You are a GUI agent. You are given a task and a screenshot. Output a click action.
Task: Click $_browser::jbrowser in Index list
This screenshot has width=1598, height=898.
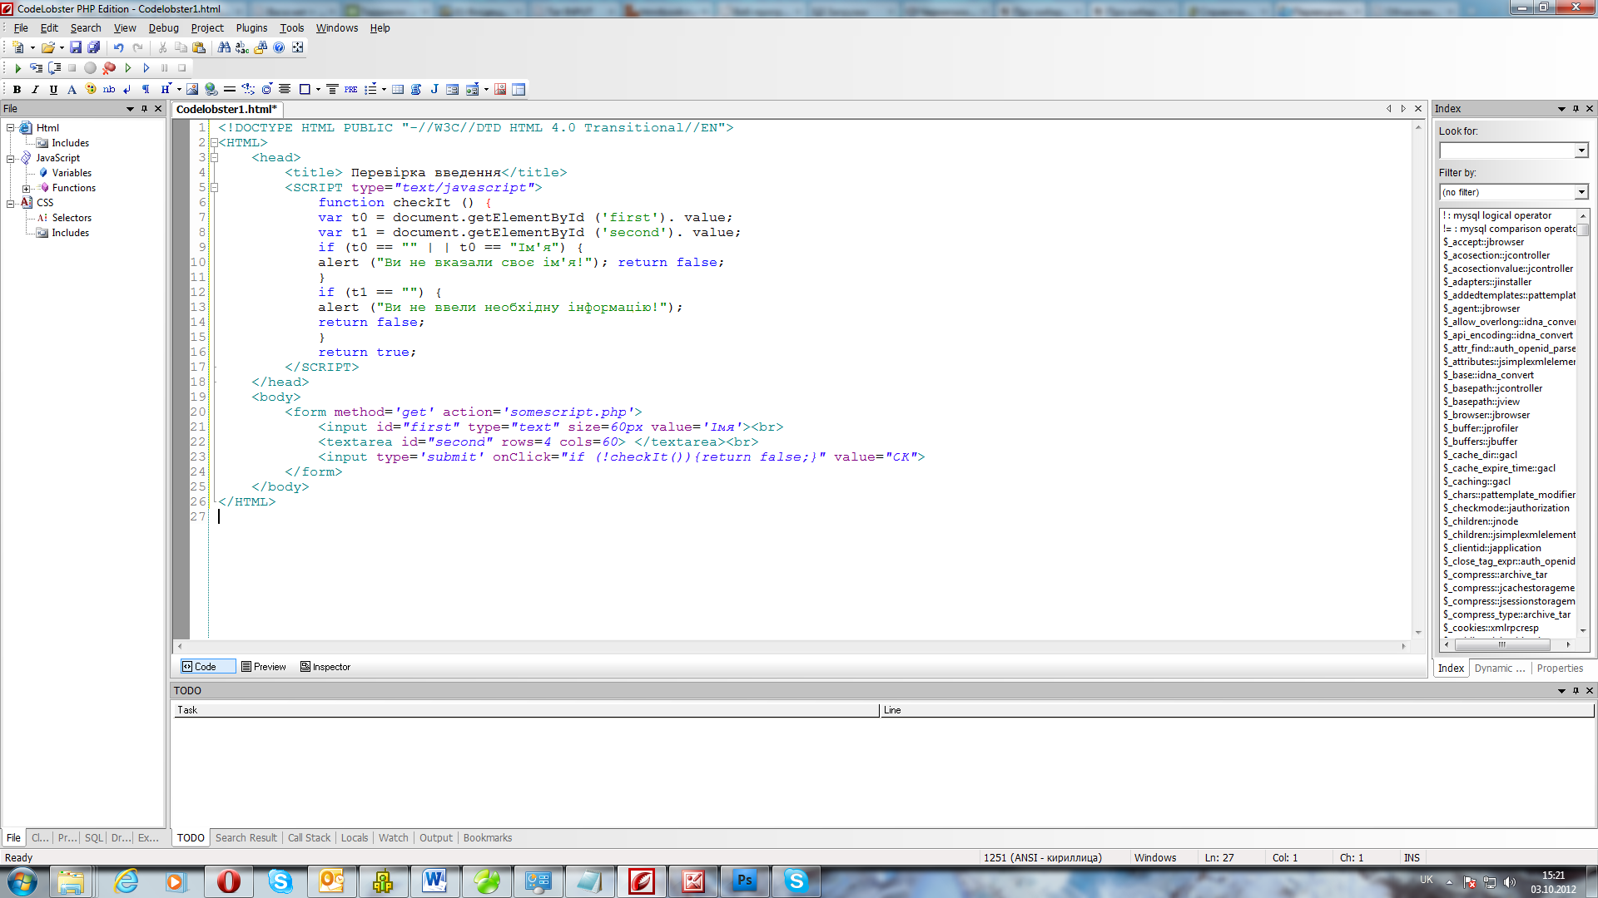1486,415
